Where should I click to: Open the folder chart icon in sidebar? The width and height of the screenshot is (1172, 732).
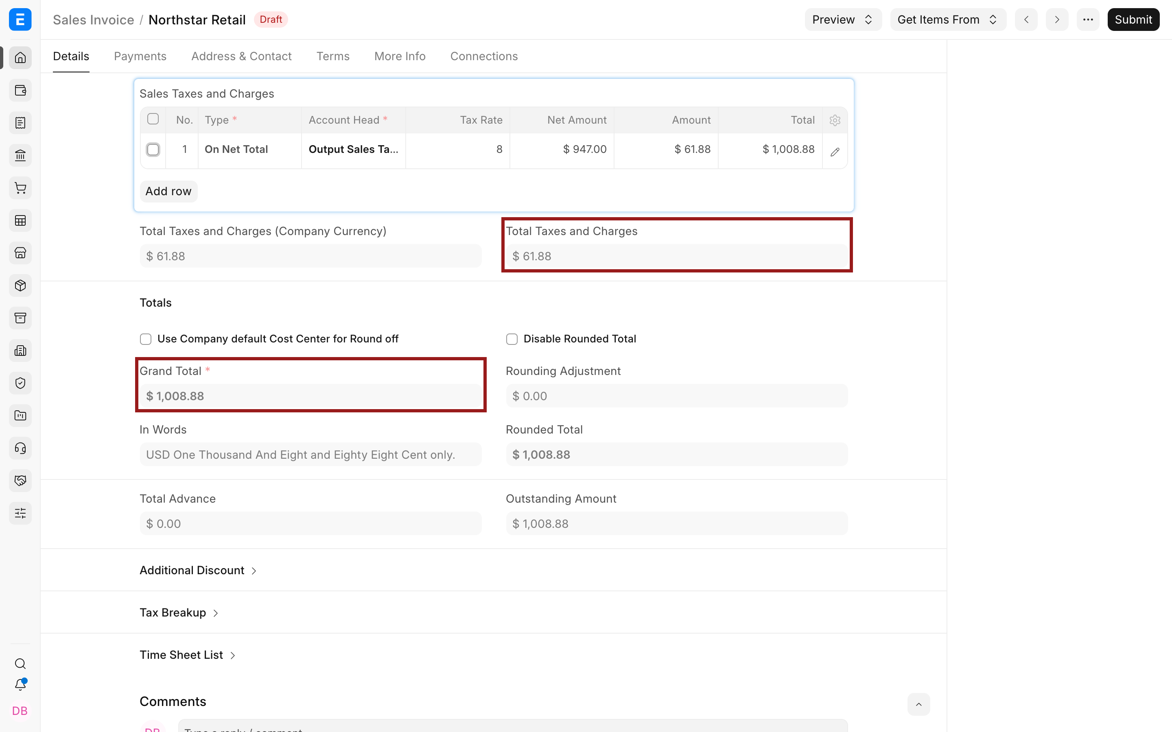coord(20,415)
